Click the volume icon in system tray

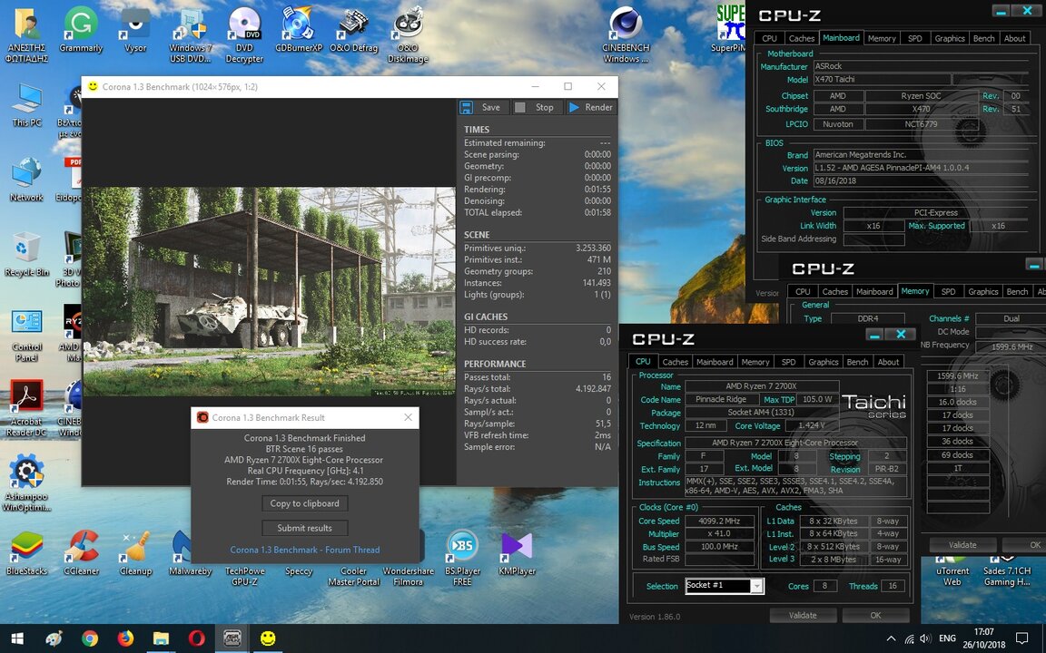(x=925, y=638)
